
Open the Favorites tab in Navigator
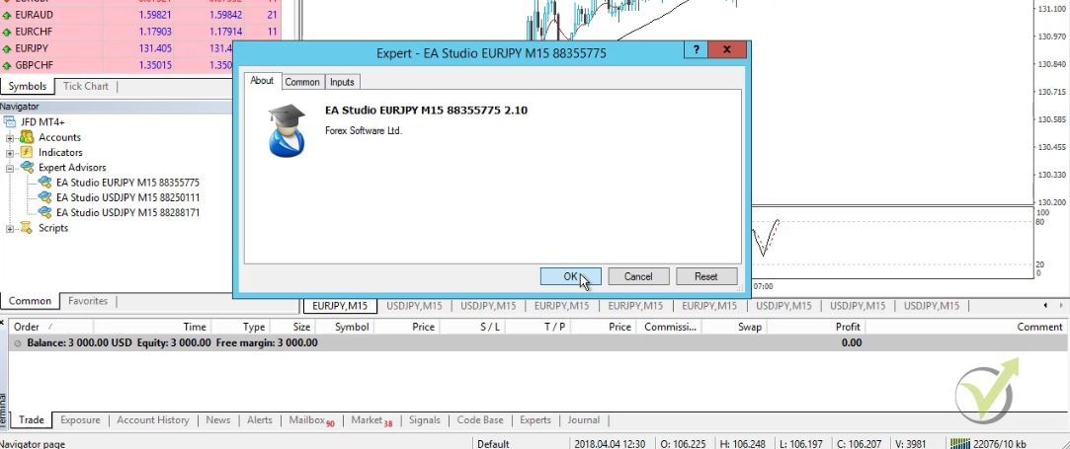tap(88, 301)
